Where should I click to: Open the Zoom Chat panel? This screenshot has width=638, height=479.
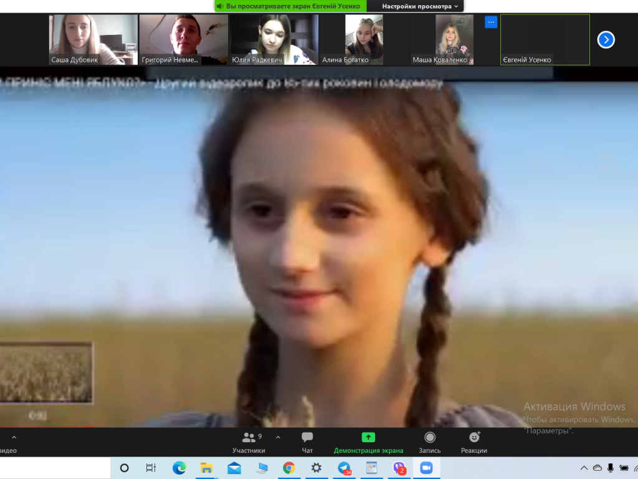pos(307,442)
